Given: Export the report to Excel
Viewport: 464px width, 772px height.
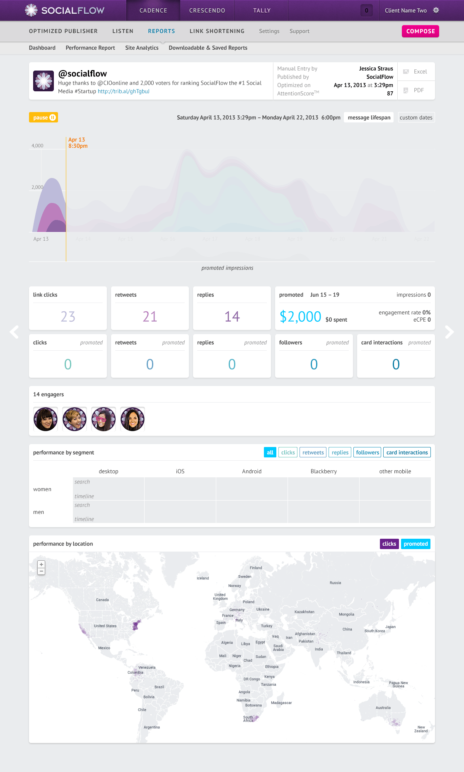Looking at the screenshot, I should pyautogui.click(x=416, y=71).
